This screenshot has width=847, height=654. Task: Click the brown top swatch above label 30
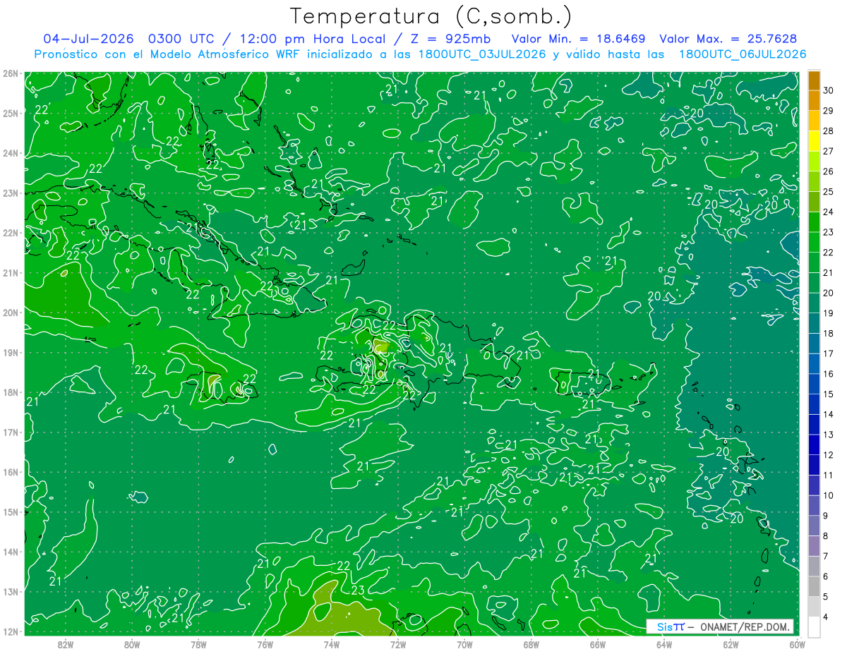[x=814, y=80]
